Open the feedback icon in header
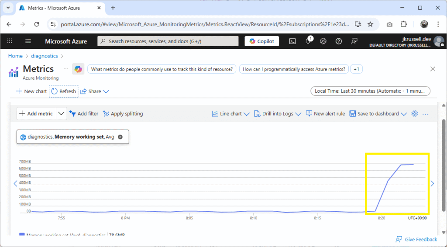 pos(354,41)
